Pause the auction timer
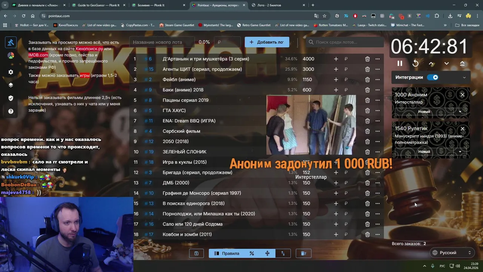Viewport: 483px width, 272px height. pos(400,63)
